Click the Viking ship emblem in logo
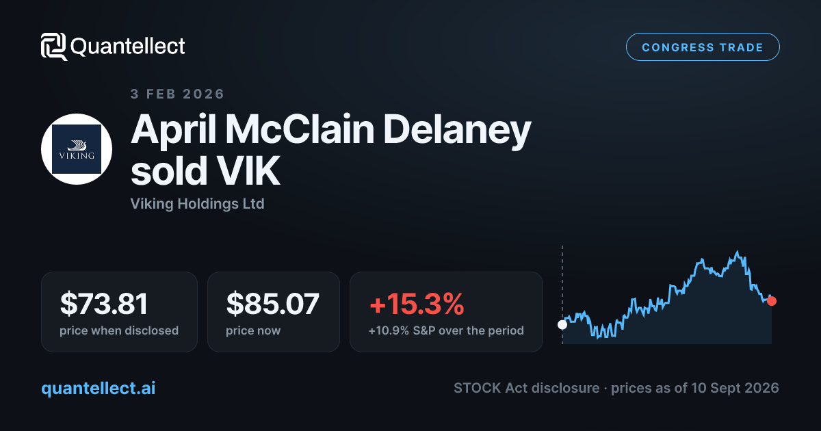This screenshot has height=431, width=821. tap(77, 144)
